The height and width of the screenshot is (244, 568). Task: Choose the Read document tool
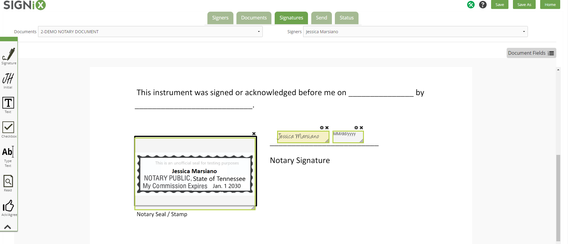(8, 183)
